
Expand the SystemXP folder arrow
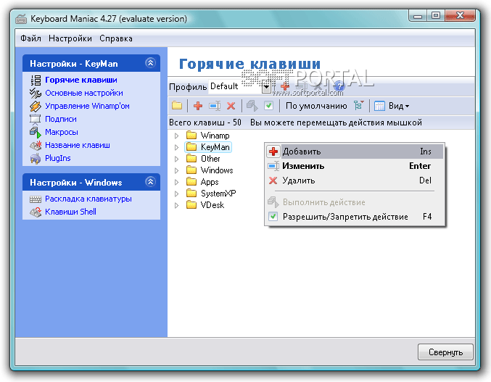(177, 194)
